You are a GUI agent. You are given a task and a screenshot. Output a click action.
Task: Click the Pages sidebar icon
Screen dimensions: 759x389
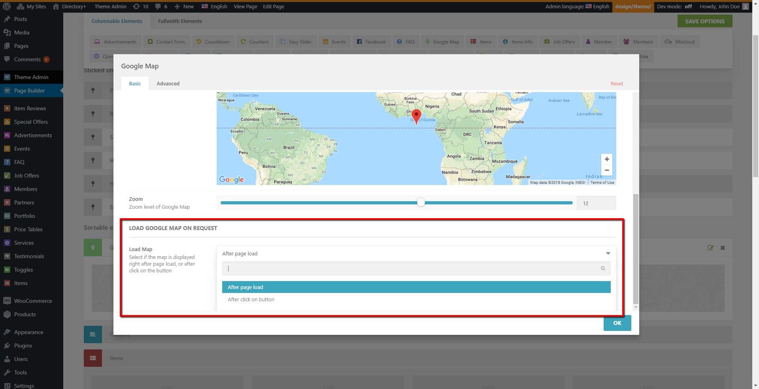(7, 46)
